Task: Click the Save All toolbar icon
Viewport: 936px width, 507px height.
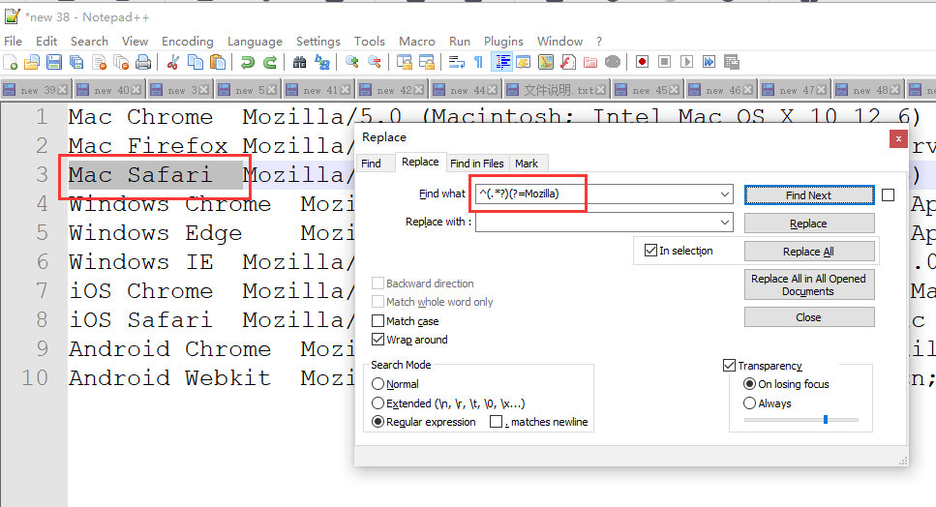Action: pyautogui.click(x=76, y=62)
